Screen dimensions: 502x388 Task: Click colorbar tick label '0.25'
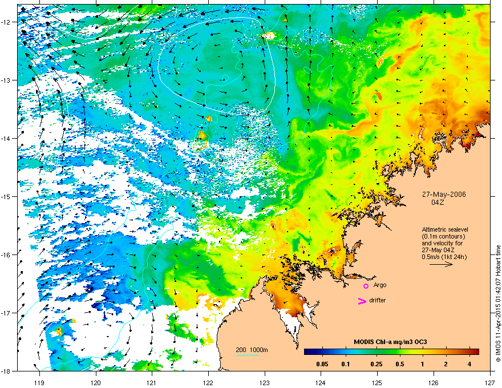(x=376, y=364)
